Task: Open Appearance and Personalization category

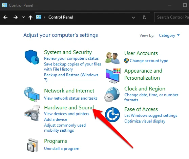Action: pos(143,74)
